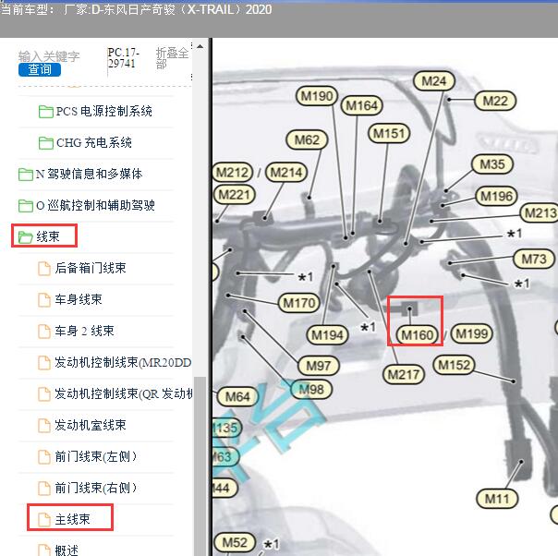
Task: Click the 查询 search button
Action: pos(40,69)
